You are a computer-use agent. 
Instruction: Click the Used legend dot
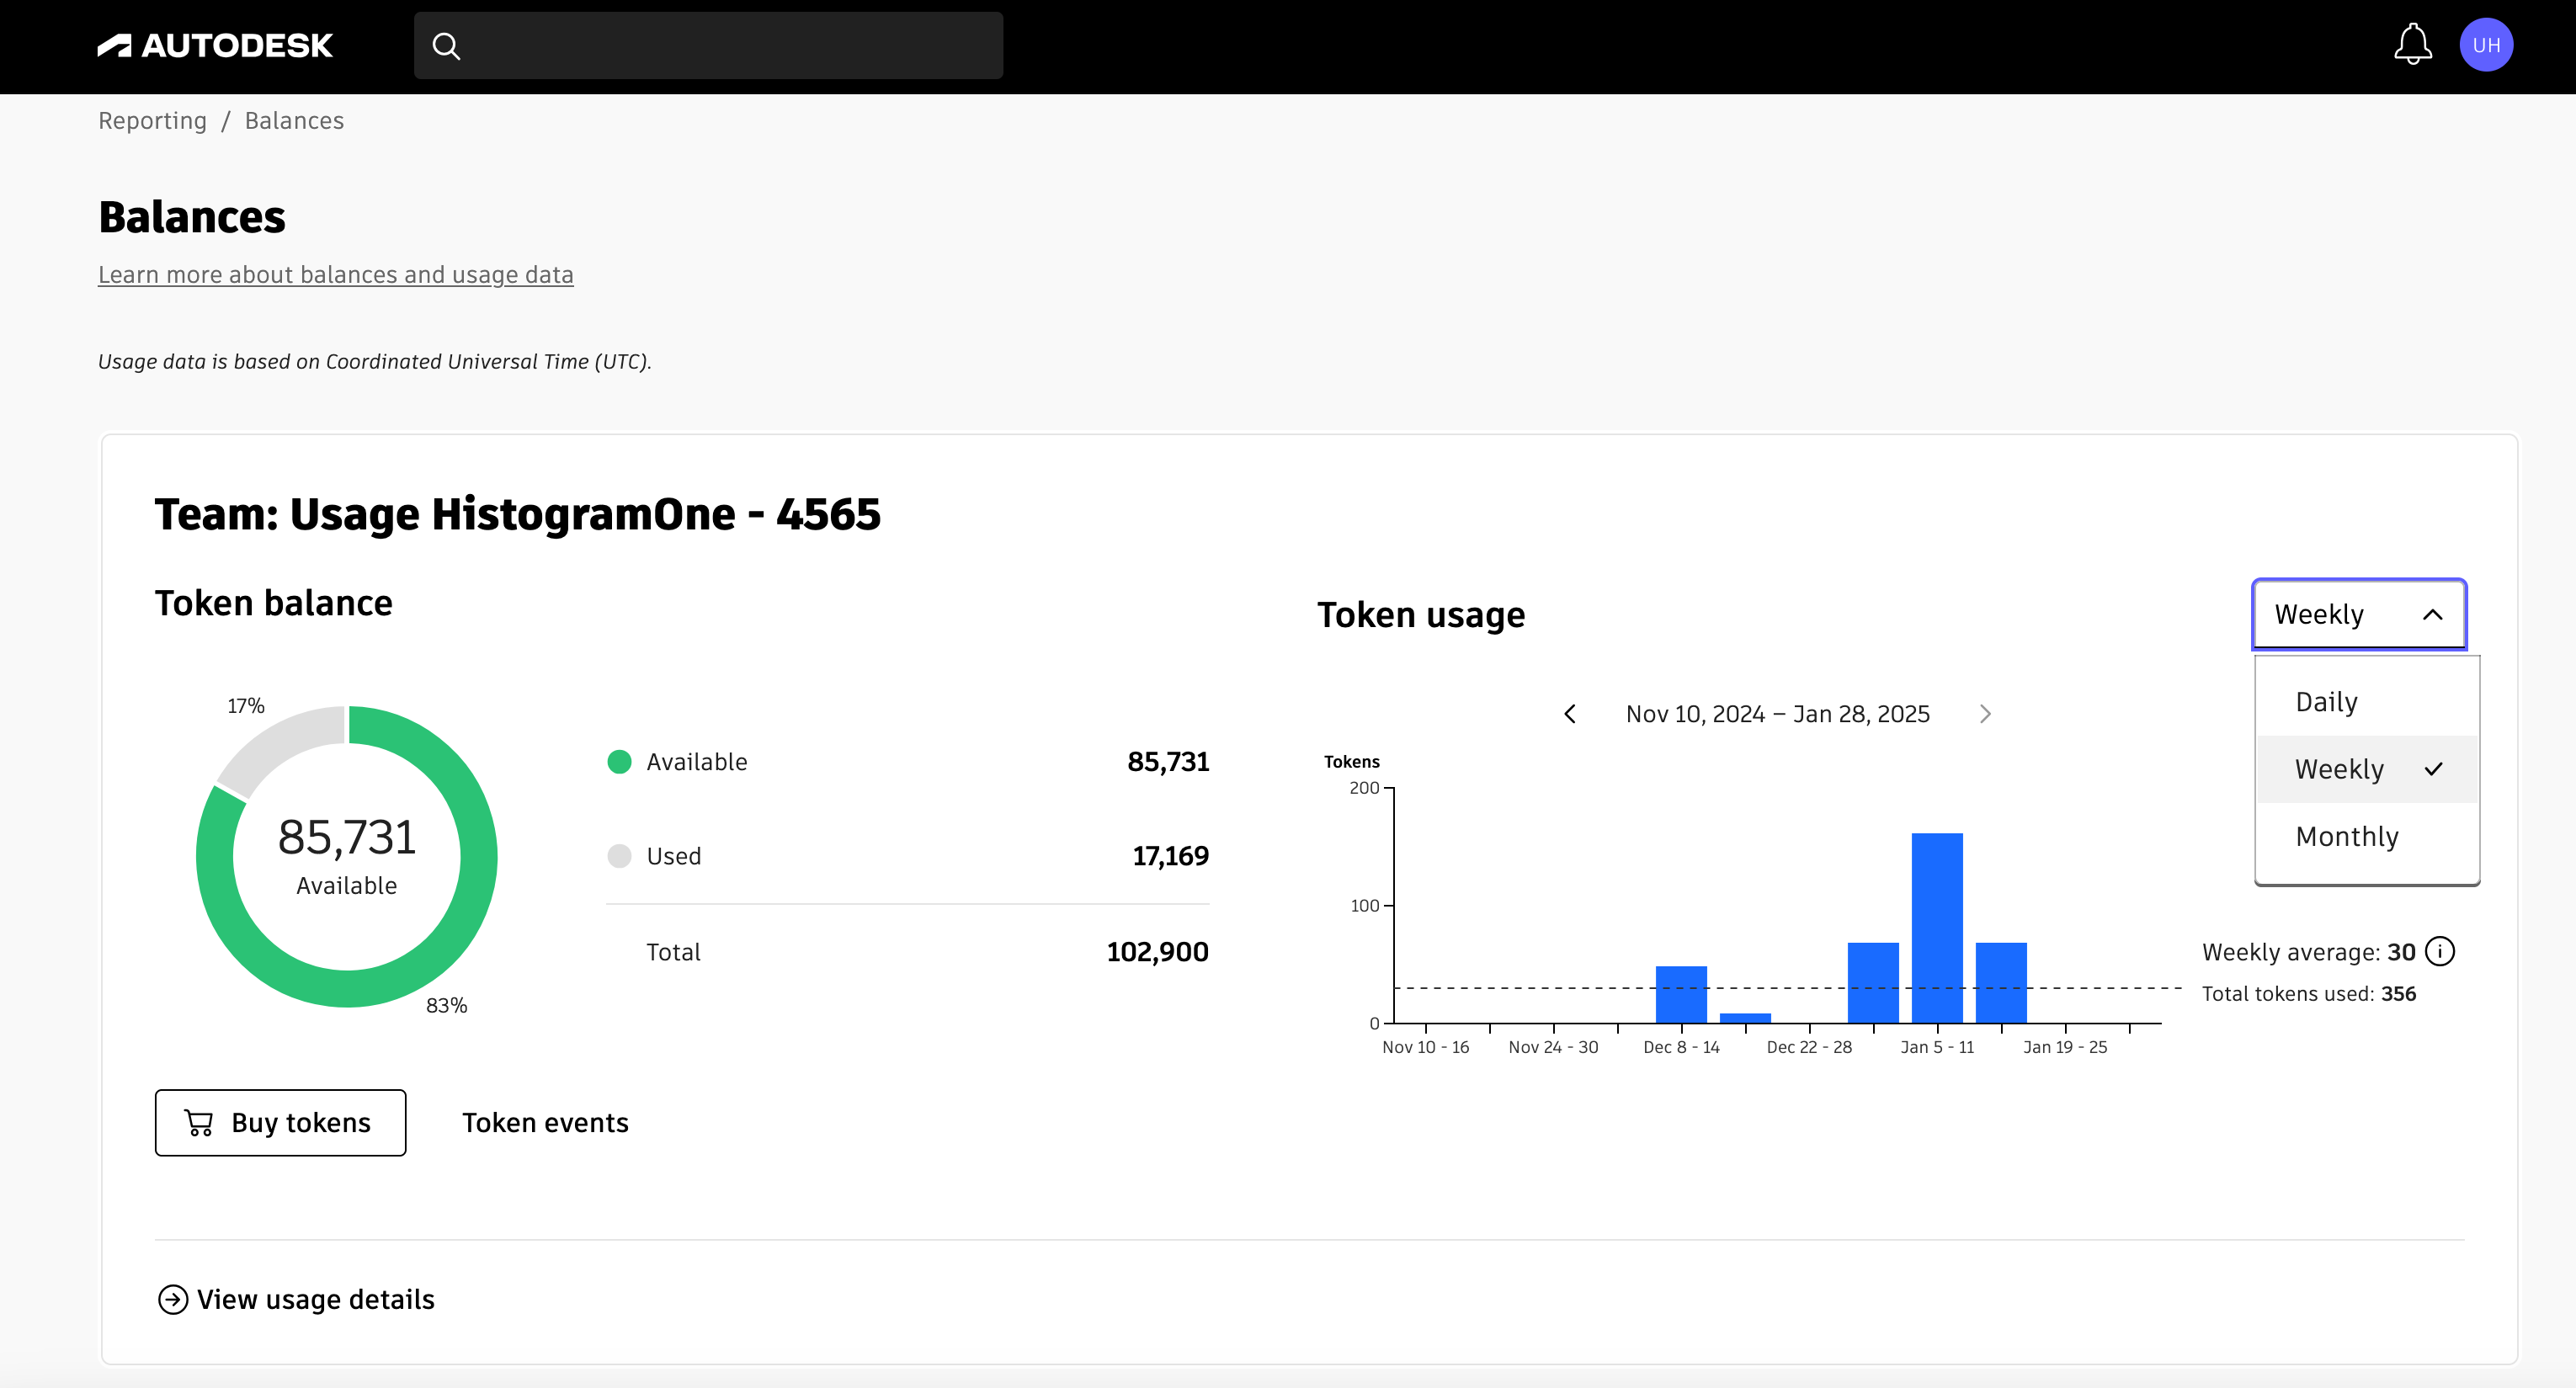(620, 856)
